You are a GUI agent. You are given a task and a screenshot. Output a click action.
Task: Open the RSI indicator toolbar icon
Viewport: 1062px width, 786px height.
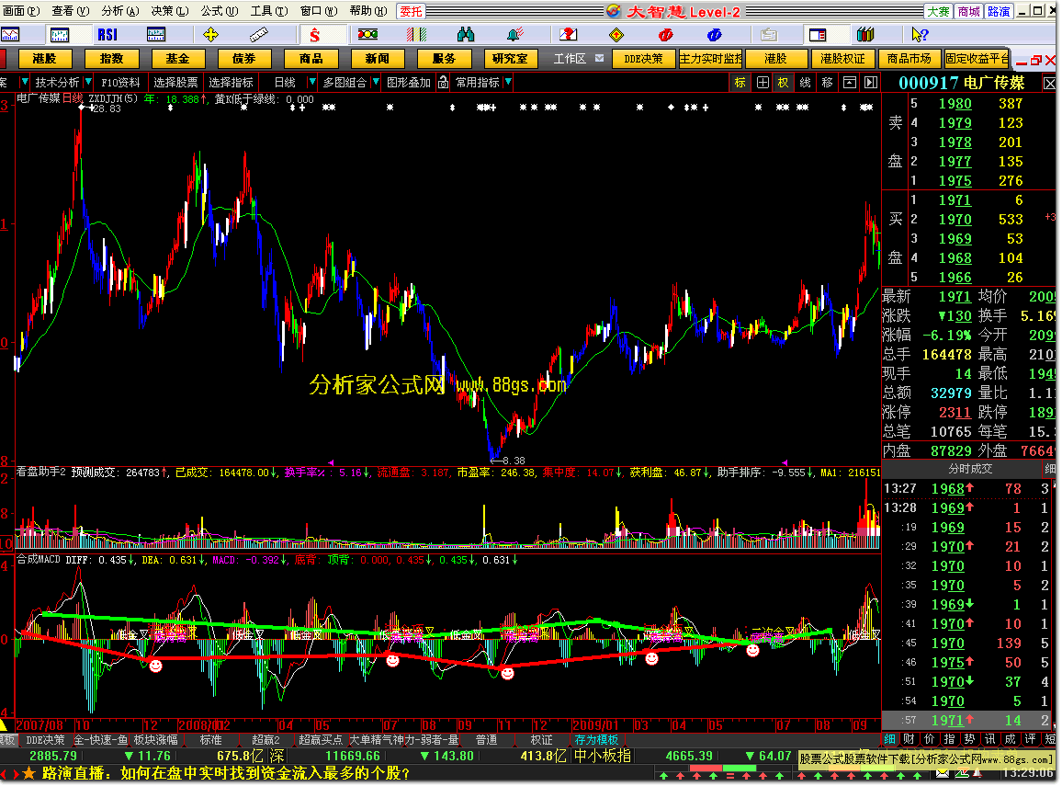pyautogui.click(x=107, y=35)
